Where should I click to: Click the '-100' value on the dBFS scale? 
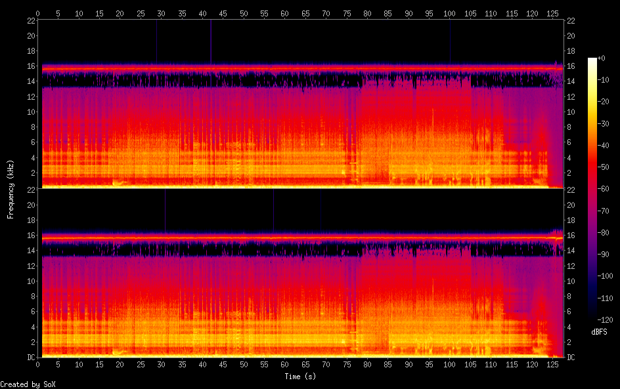pyautogui.click(x=606, y=276)
